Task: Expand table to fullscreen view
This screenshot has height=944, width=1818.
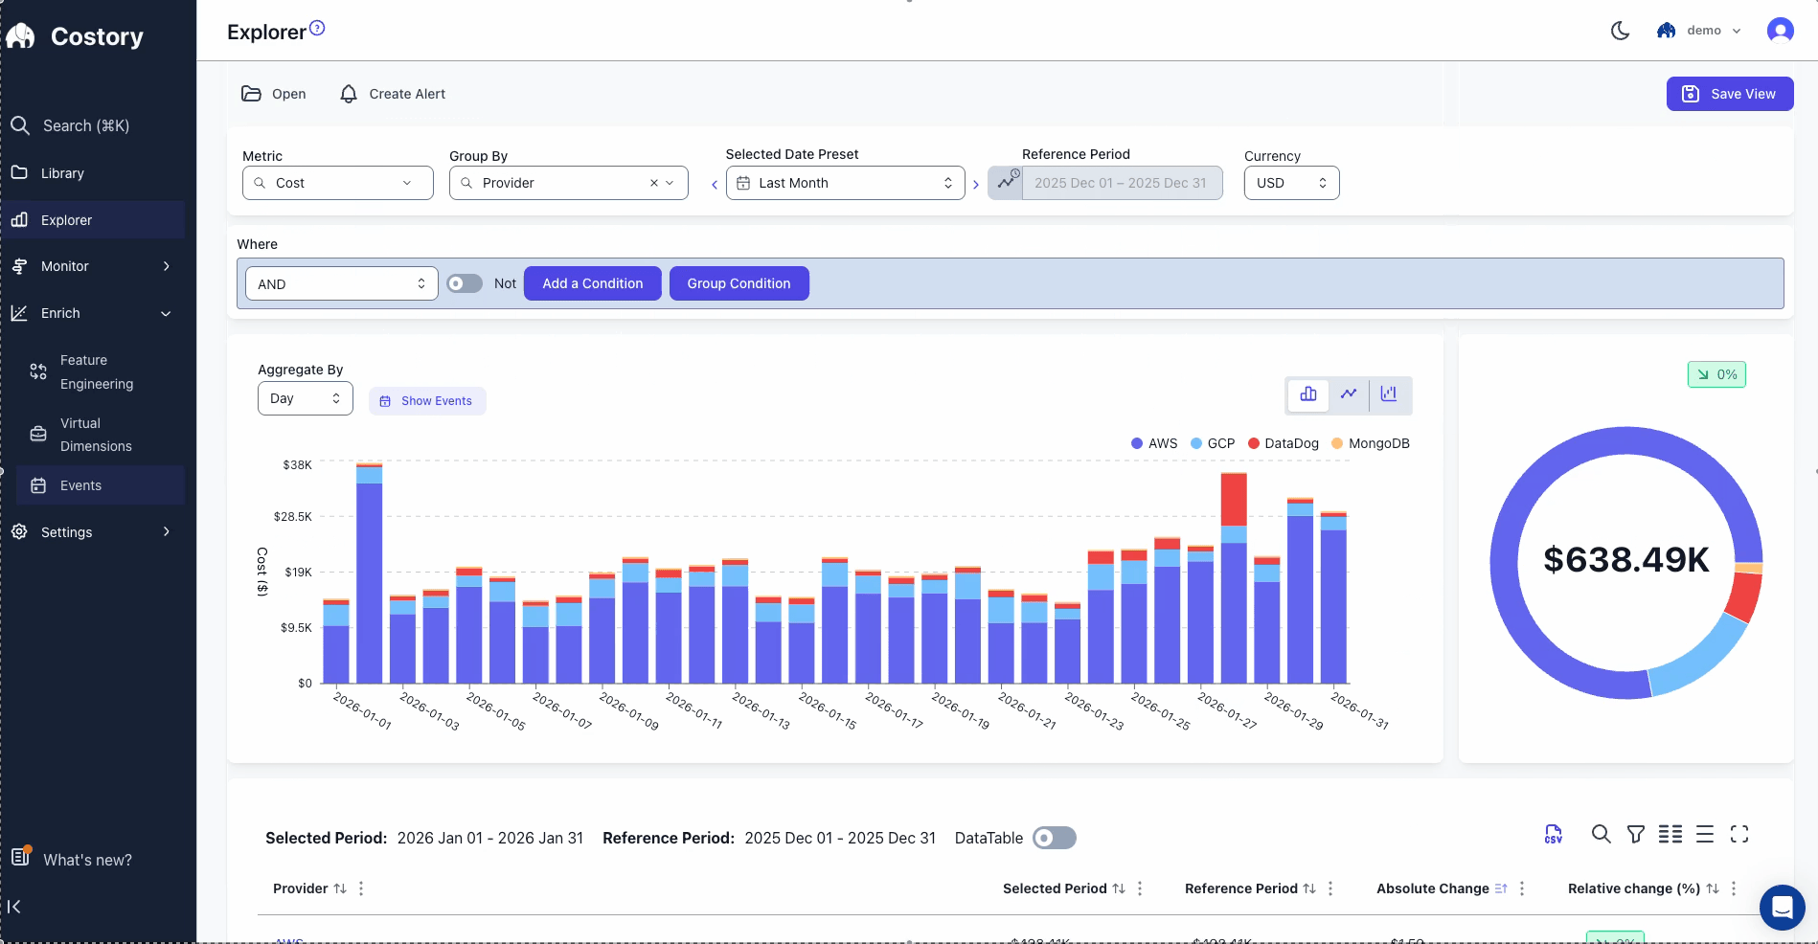Action: point(1740,834)
